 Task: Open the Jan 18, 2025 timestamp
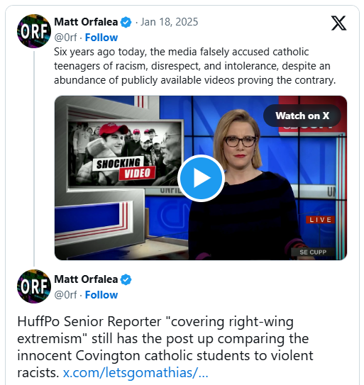[169, 22]
